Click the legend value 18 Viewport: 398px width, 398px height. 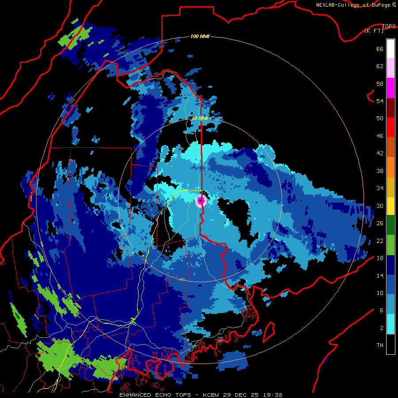point(380,258)
